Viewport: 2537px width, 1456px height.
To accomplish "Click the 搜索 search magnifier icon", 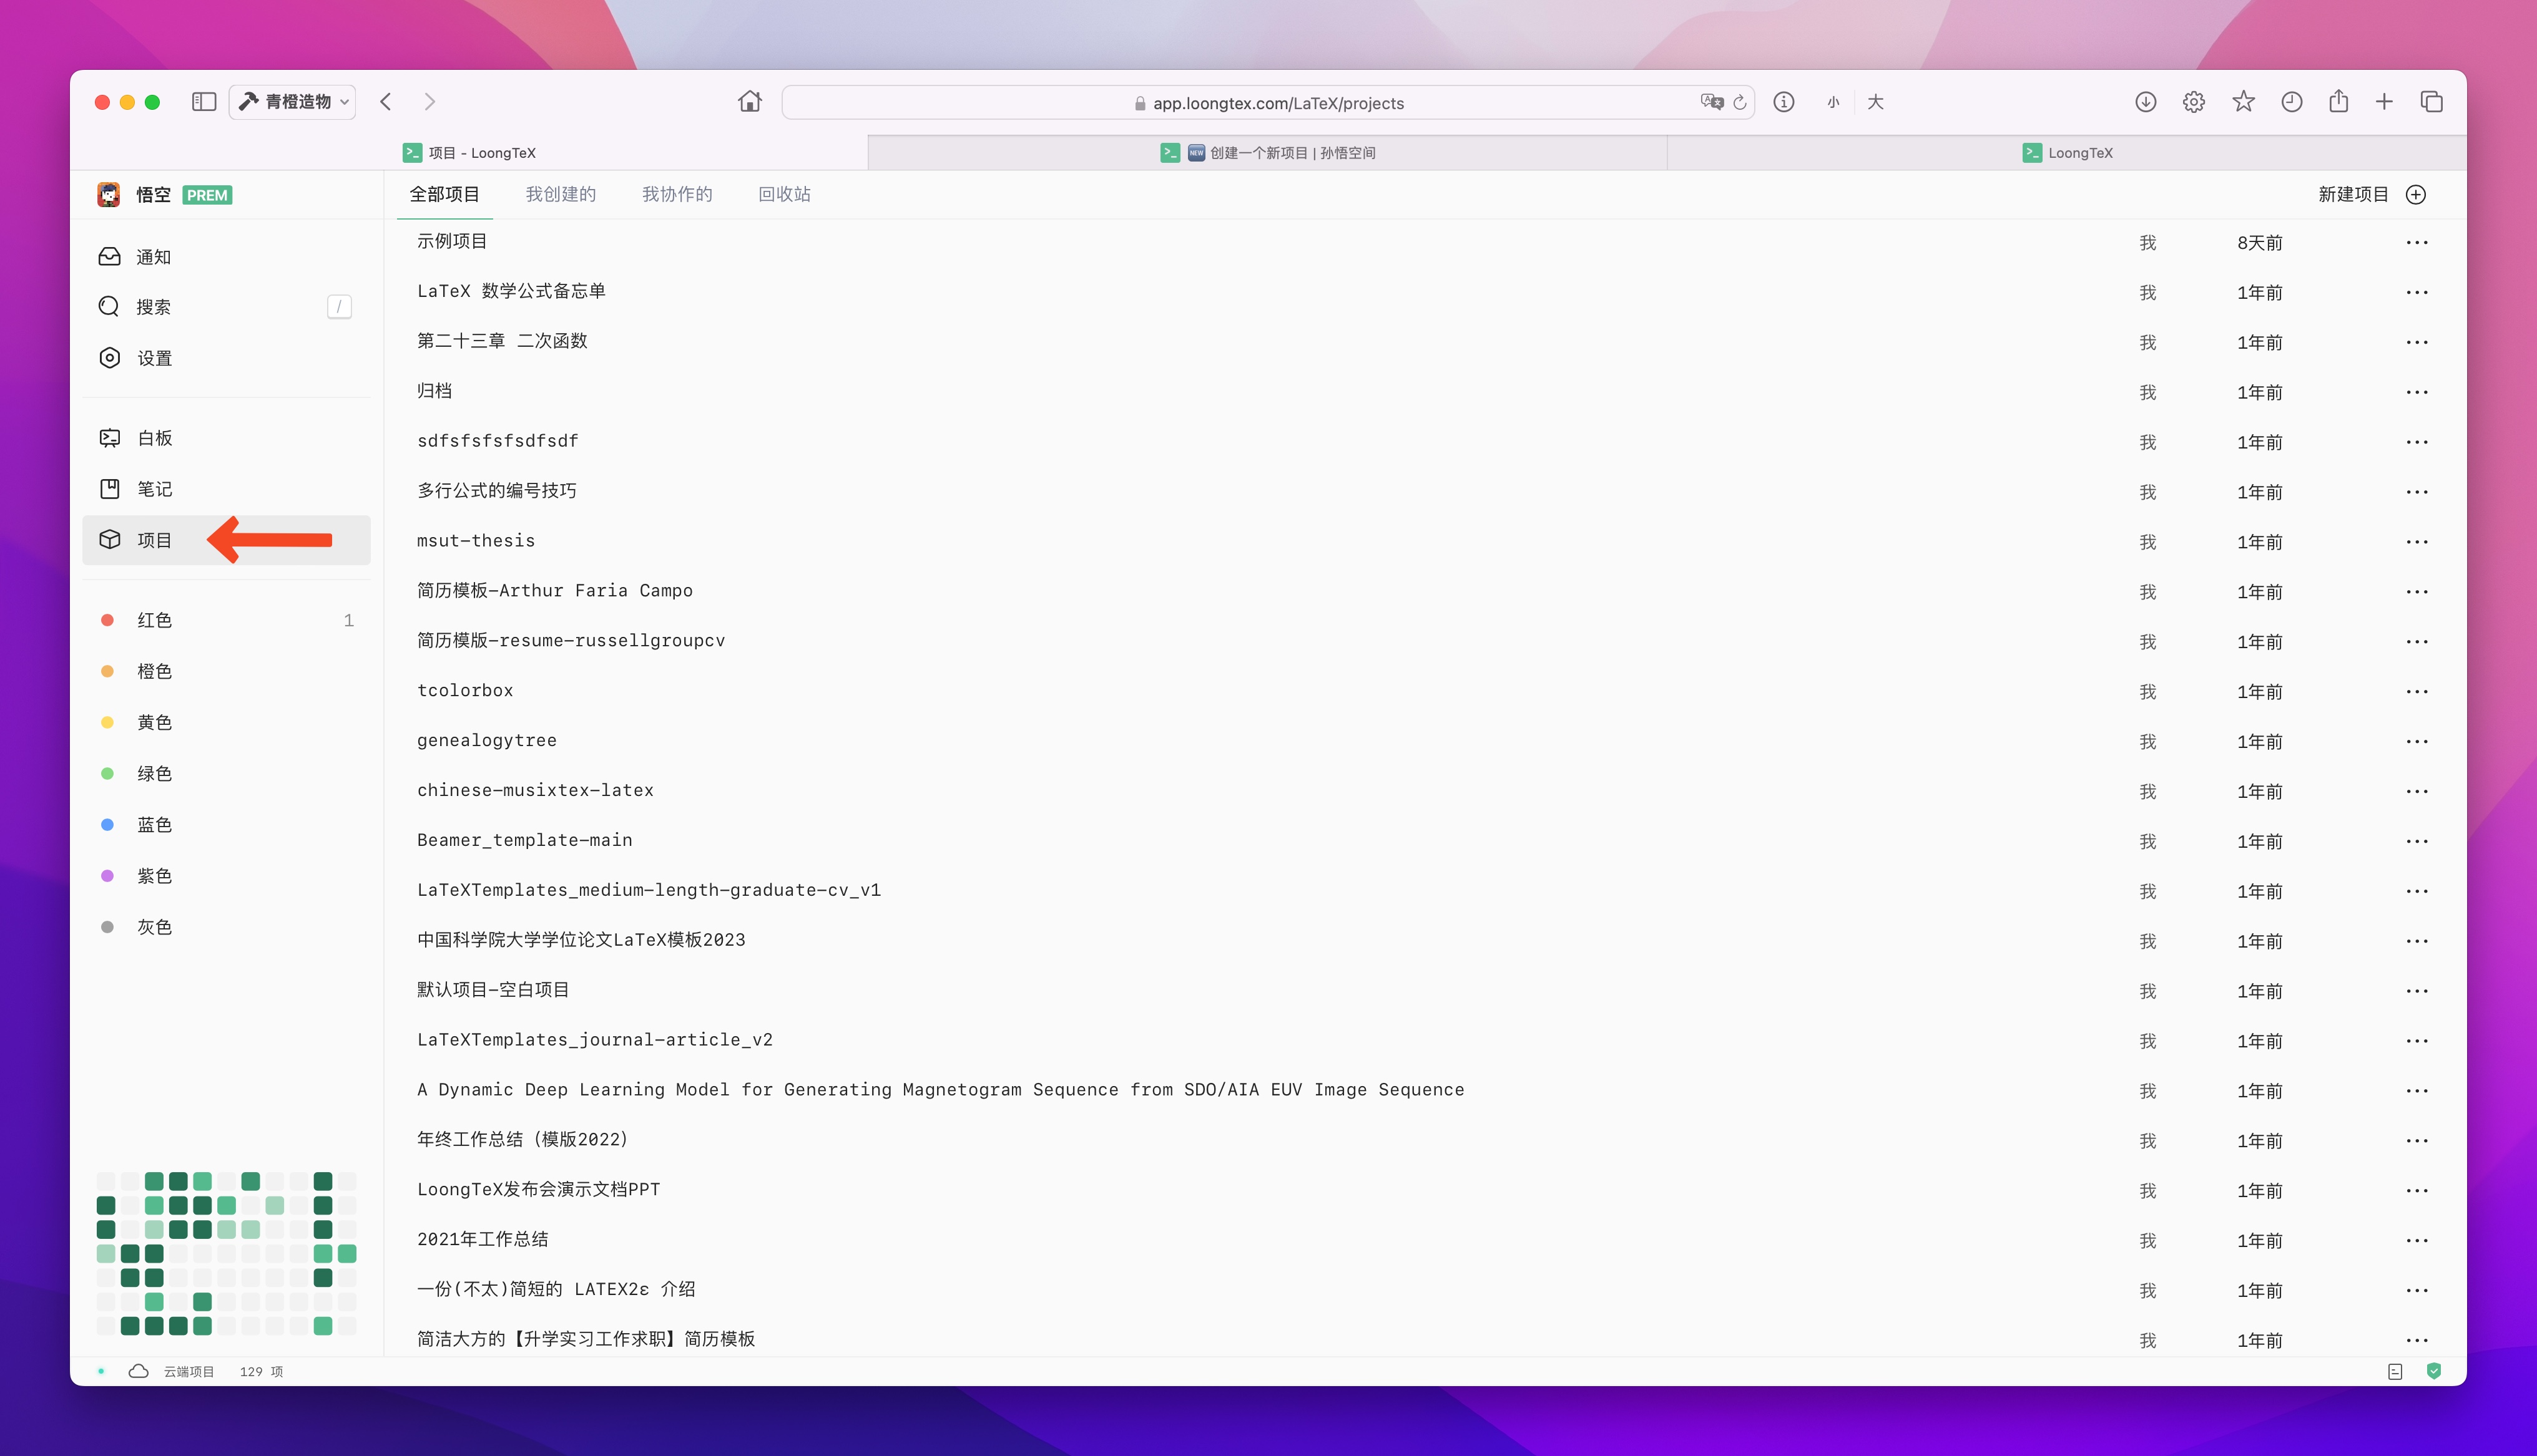I will (109, 306).
